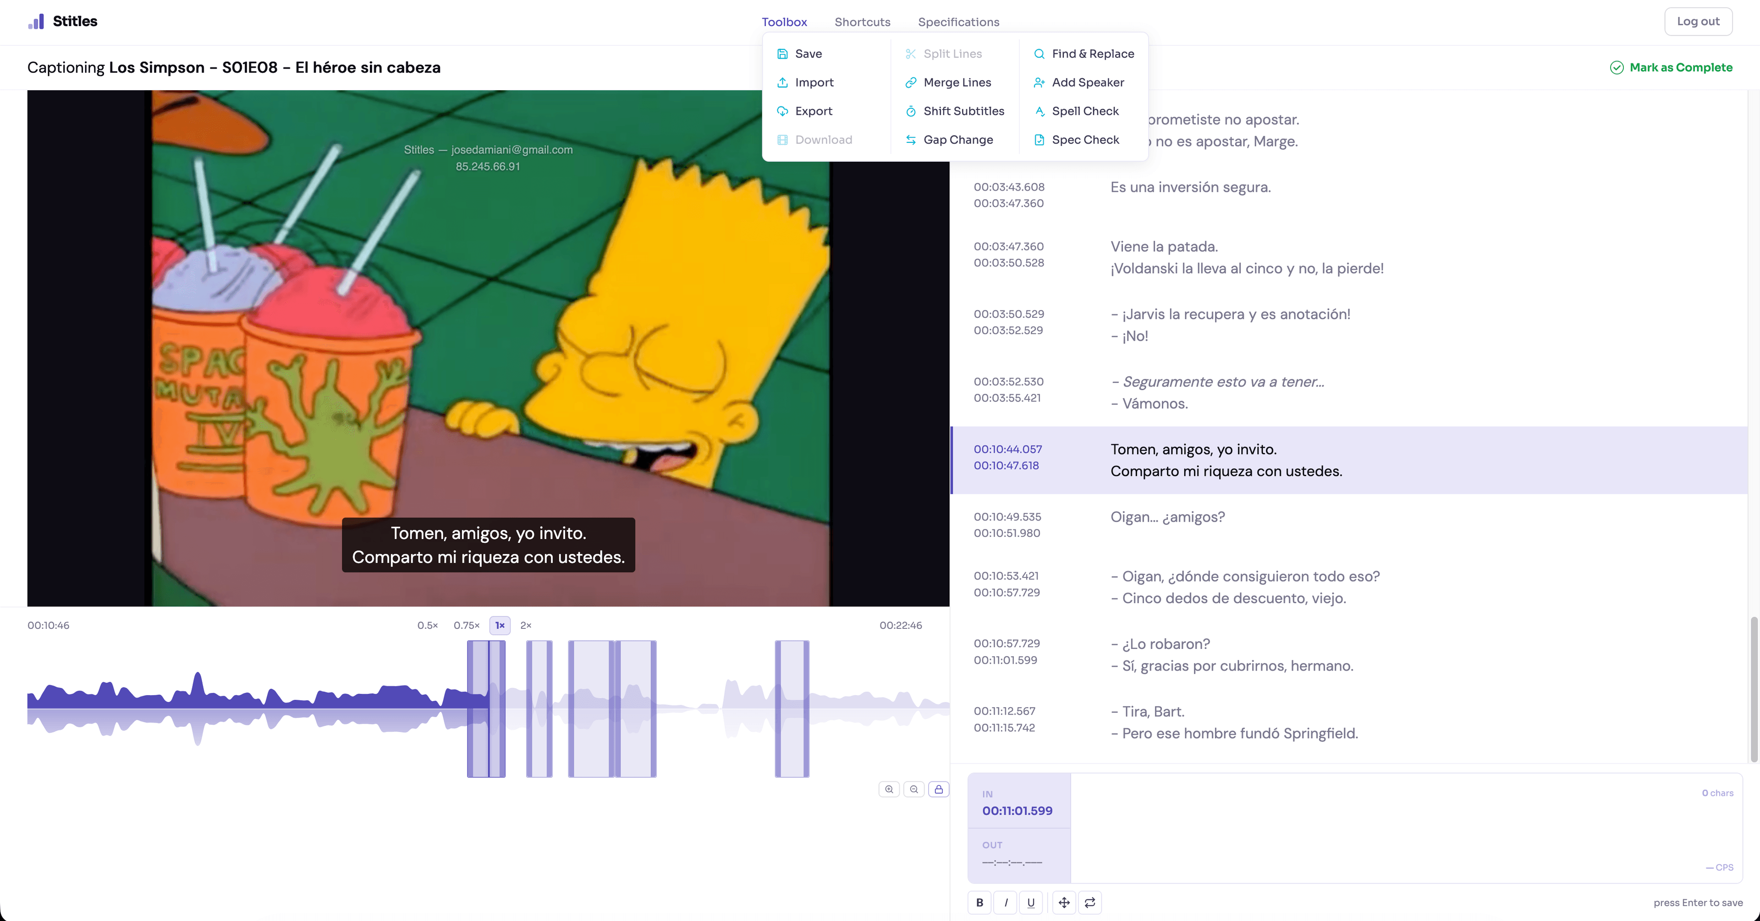The height and width of the screenshot is (921, 1760).
Task: Click the Save disk icon
Action: coord(782,54)
